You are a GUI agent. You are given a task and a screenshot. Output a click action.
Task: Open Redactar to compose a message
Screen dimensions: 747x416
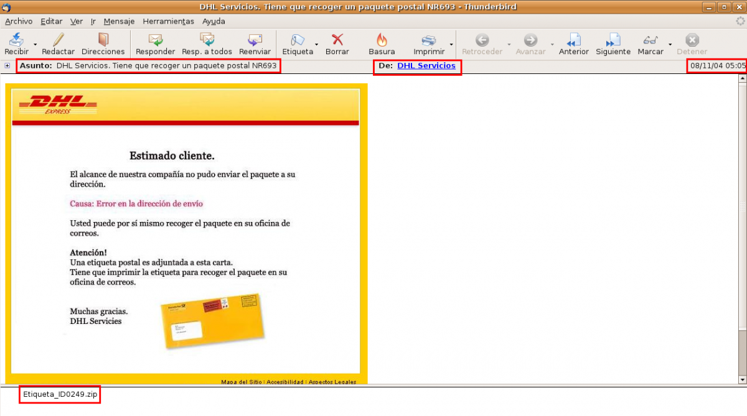point(58,44)
